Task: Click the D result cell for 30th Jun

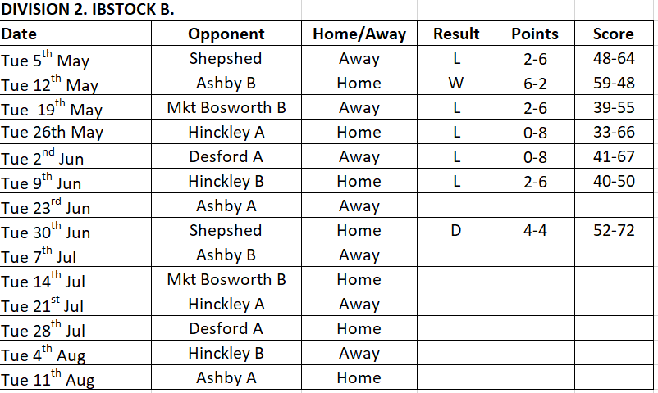Action: (456, 230)
